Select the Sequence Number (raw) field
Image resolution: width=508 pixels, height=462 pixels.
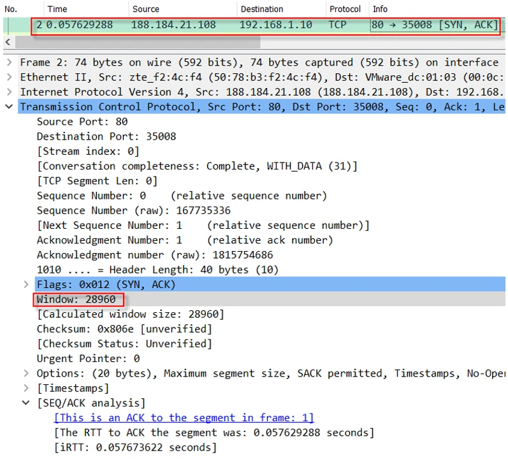134,210
